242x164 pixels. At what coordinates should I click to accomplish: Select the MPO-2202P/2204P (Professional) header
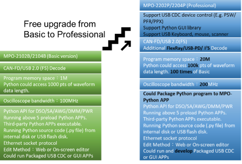point(190,5)
